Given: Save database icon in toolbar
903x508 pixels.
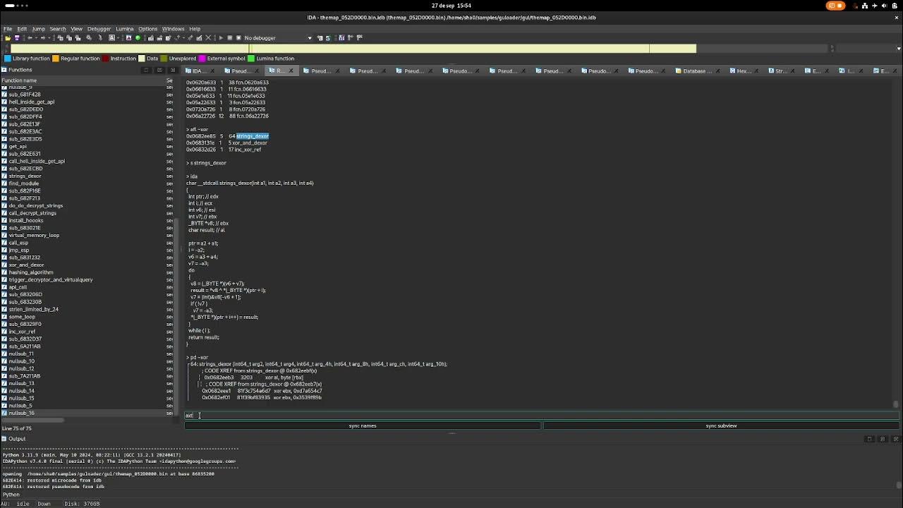Looking at the screenshot, I should (17, 37).
